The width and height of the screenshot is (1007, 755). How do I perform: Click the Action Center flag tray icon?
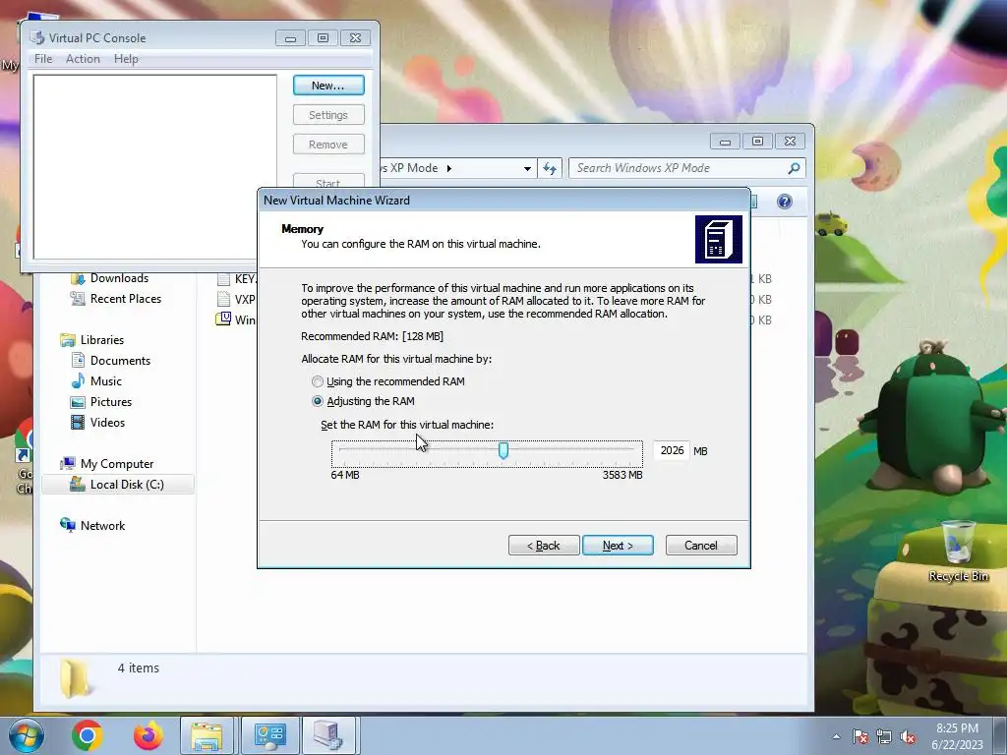coord(860,736)
